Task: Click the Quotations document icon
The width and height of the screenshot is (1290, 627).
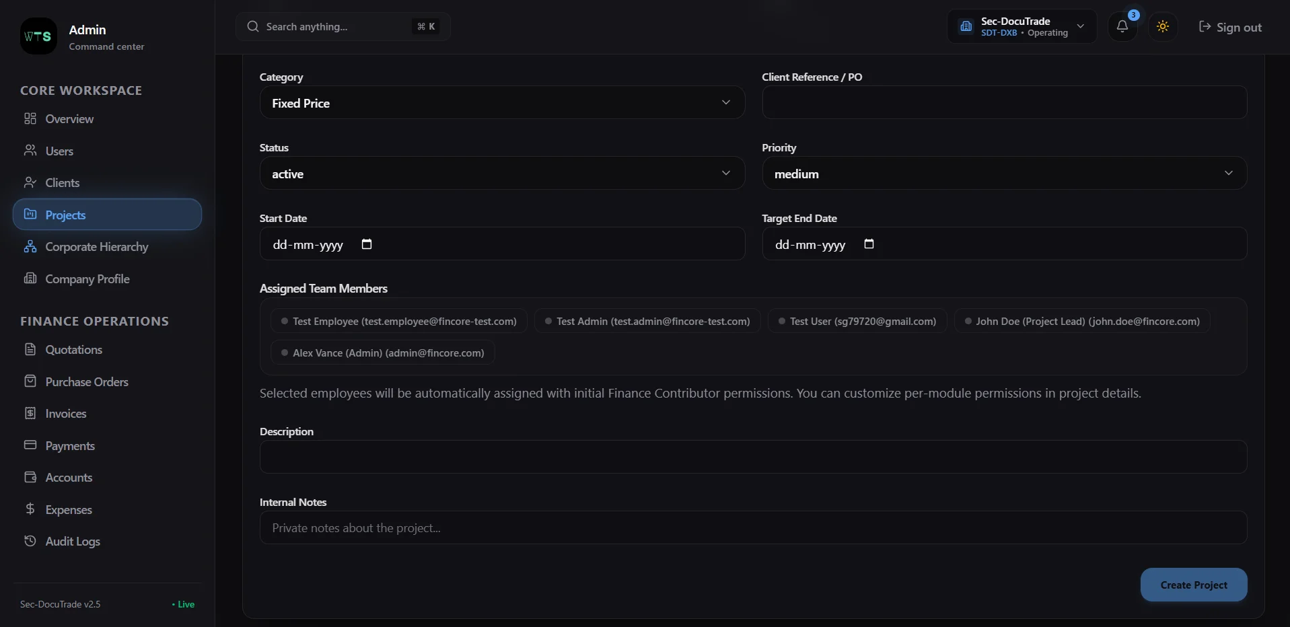Action: click(x=30, y=349)
